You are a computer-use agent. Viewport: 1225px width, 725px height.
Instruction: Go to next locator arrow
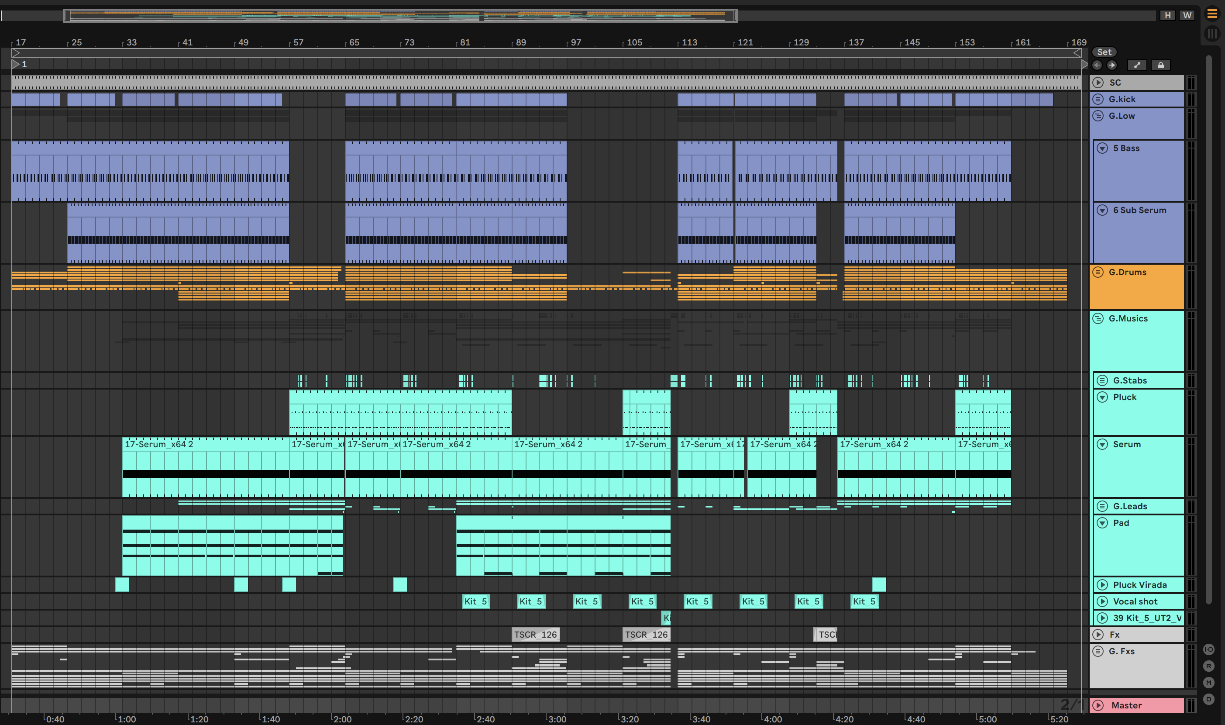tap(1112, 65)
